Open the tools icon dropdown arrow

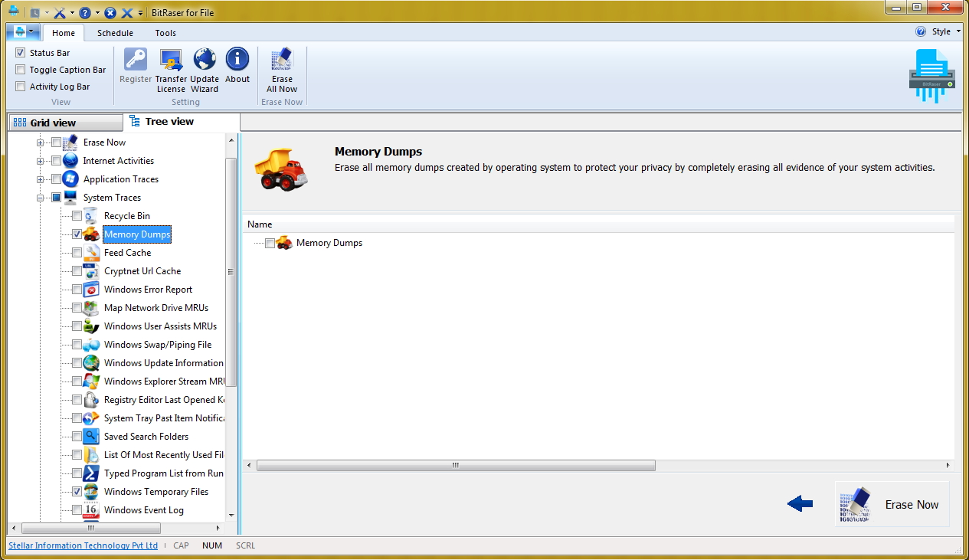(72, 13)
